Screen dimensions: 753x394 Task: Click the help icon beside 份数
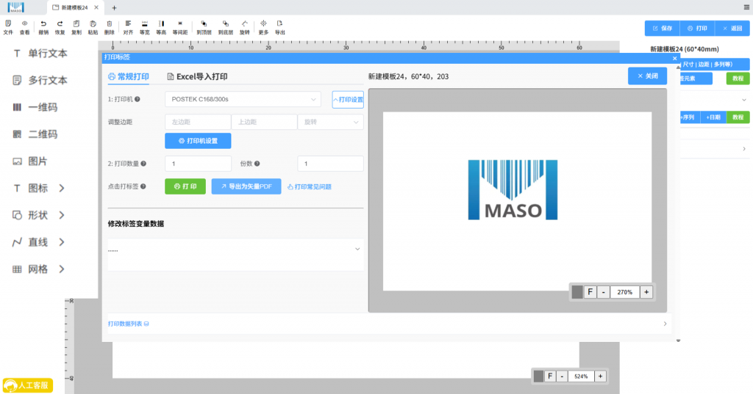(x=257, y=164)
